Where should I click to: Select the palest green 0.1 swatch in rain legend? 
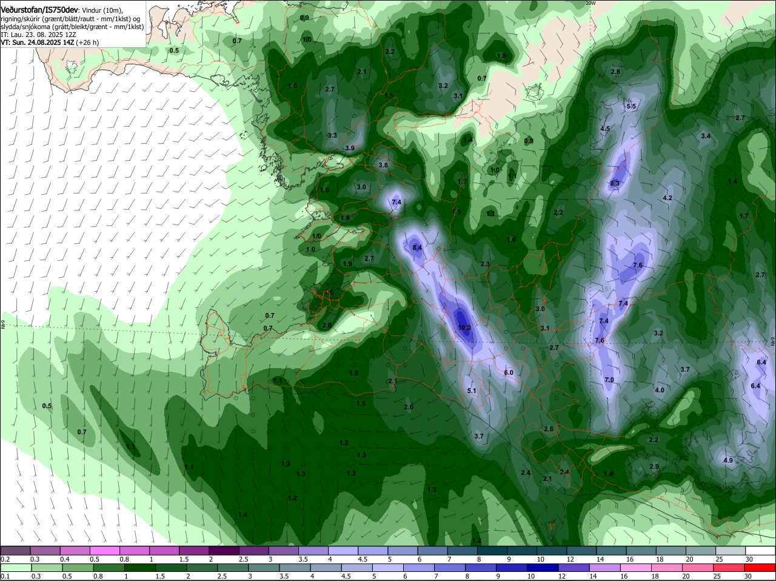(16, 568)
